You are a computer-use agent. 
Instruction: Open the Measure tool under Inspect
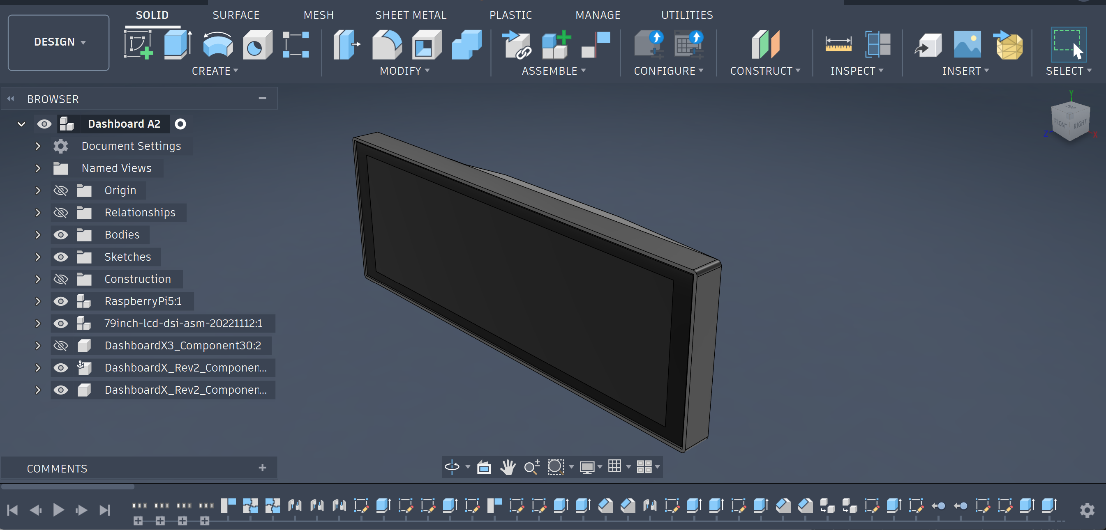(838, 44)
